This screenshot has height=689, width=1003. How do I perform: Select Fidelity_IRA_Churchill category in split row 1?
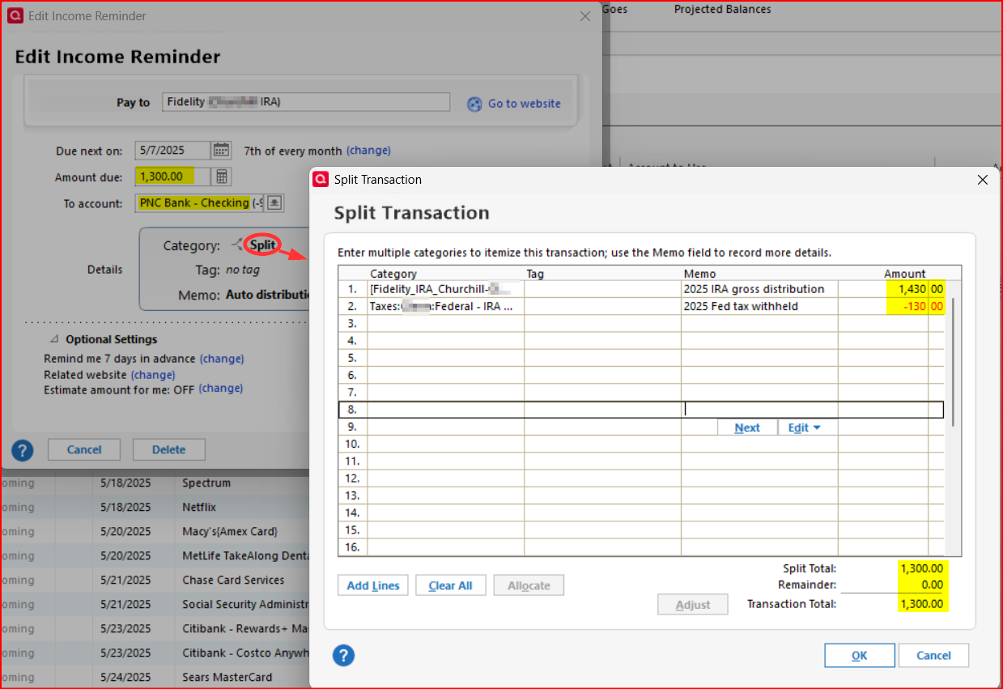pyautogui.click(x=446, y=289)
